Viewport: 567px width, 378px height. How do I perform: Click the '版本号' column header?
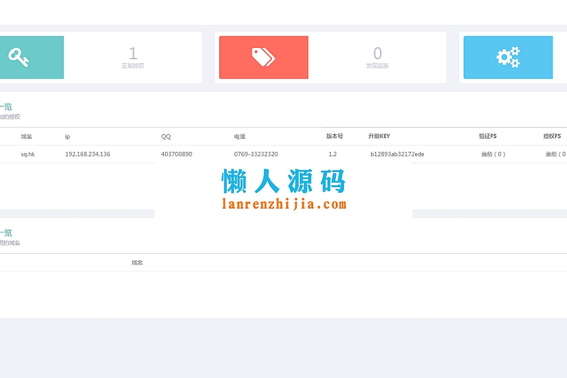pos(335,136)
